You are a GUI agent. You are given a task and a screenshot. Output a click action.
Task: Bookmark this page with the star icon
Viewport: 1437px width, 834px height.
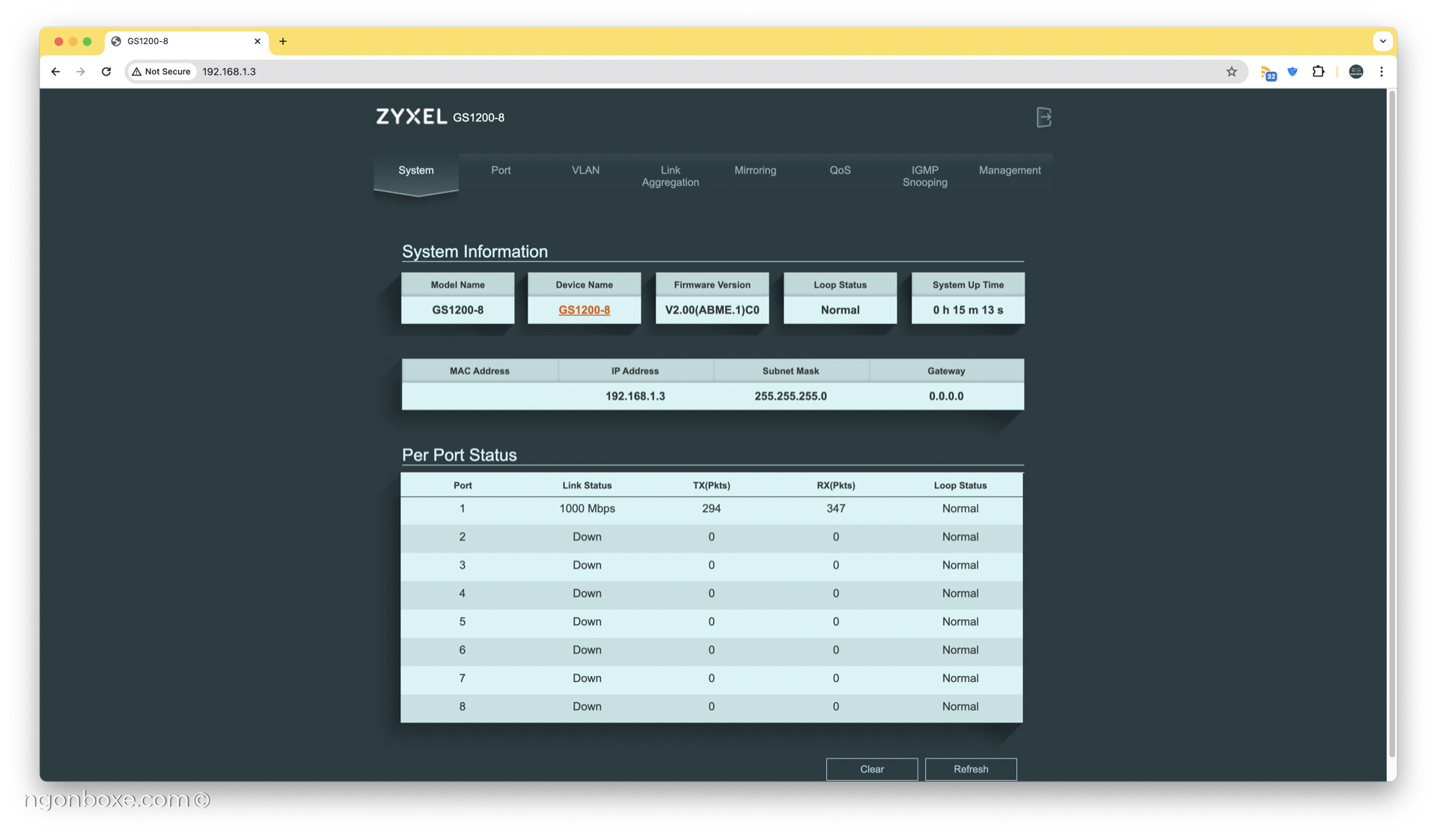[1231, 72]
